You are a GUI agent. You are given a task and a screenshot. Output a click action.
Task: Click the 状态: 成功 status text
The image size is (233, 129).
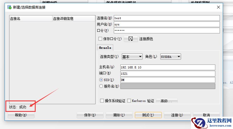point(17,107)
